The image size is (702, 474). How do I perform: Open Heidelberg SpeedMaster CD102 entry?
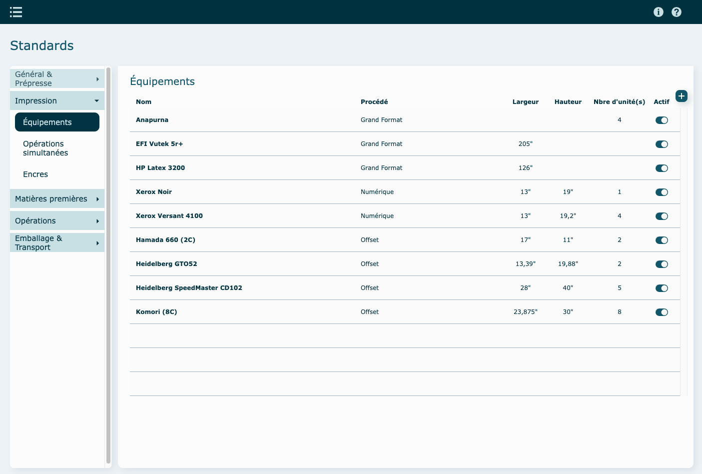(189, 288)
